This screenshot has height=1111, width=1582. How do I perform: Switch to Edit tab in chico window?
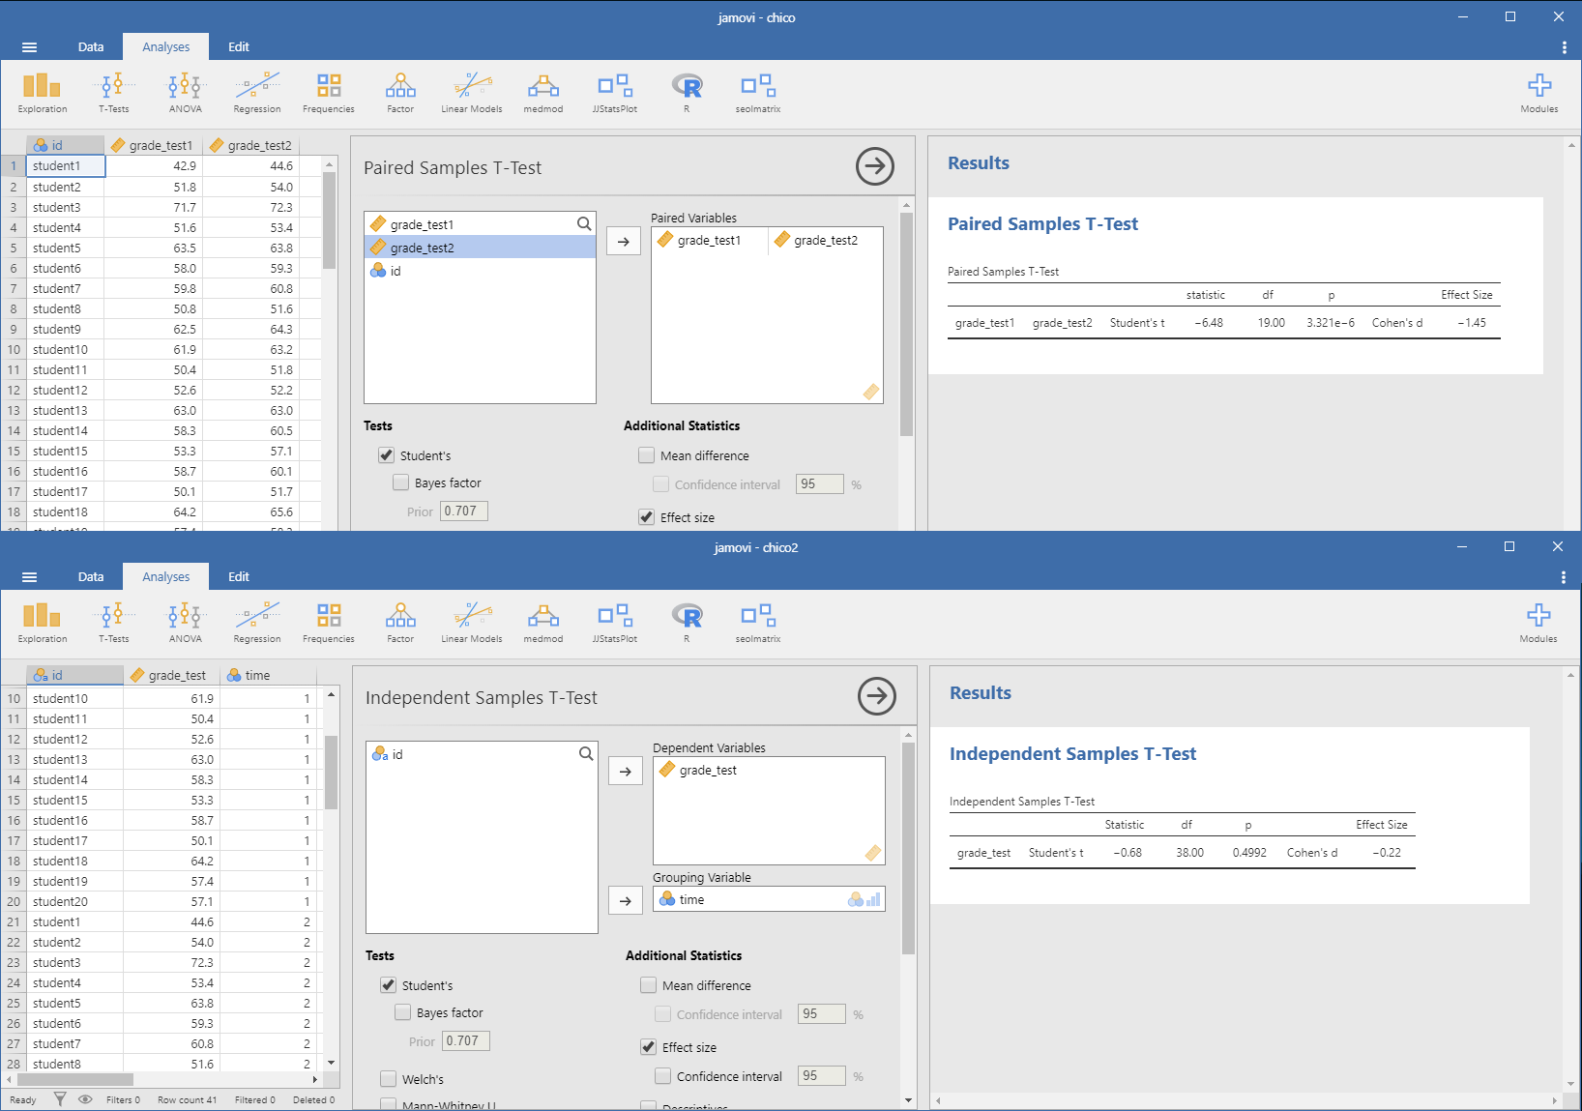[239, 46]
